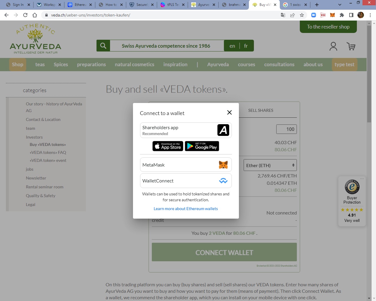Screen dimensions: 376x301
Task: Open the courses menu item
Action: [x=247, y=64]
